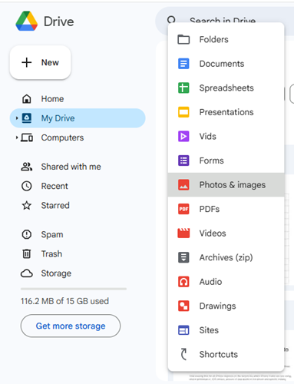Open Trash section
The width and height of the screenshot is (294, 384).
(x=78, y=253)
